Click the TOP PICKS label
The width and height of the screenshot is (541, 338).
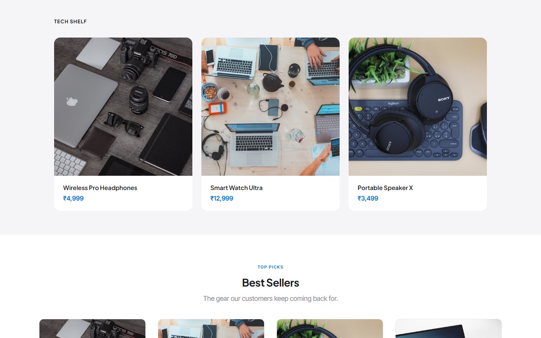coord(270,267)
